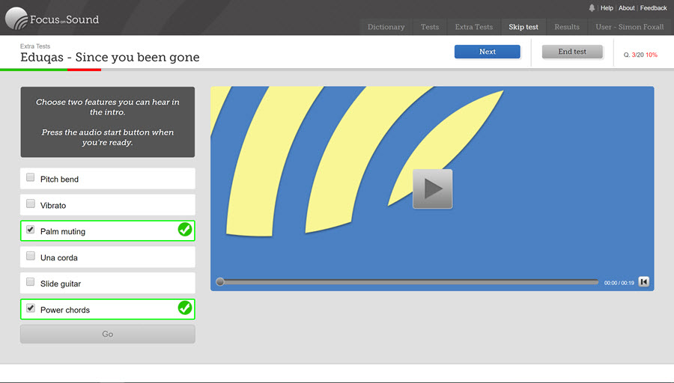Switch to the Tests tab
Viewport: 674px width, 383px height.
[x=430, y=27]
